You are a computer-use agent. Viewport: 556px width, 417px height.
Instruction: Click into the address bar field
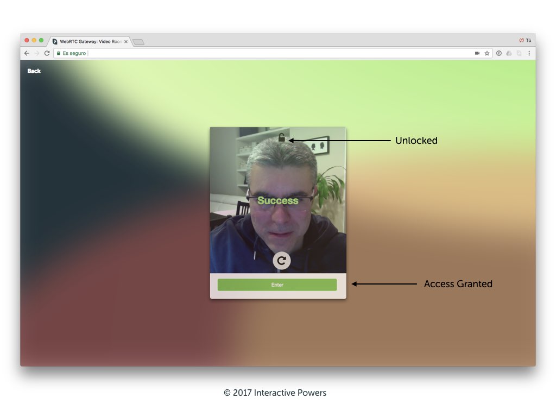(271, 53)
